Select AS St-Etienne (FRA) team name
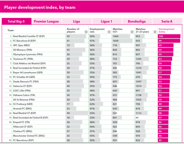 (x=24, y=100)
